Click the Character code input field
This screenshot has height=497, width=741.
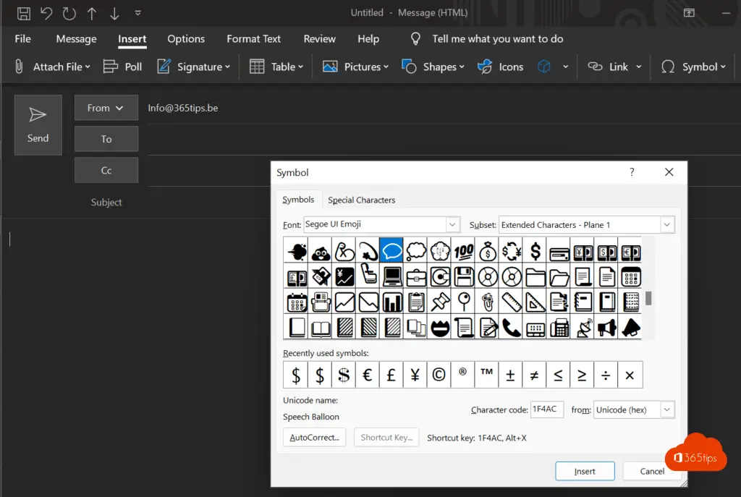546,409
